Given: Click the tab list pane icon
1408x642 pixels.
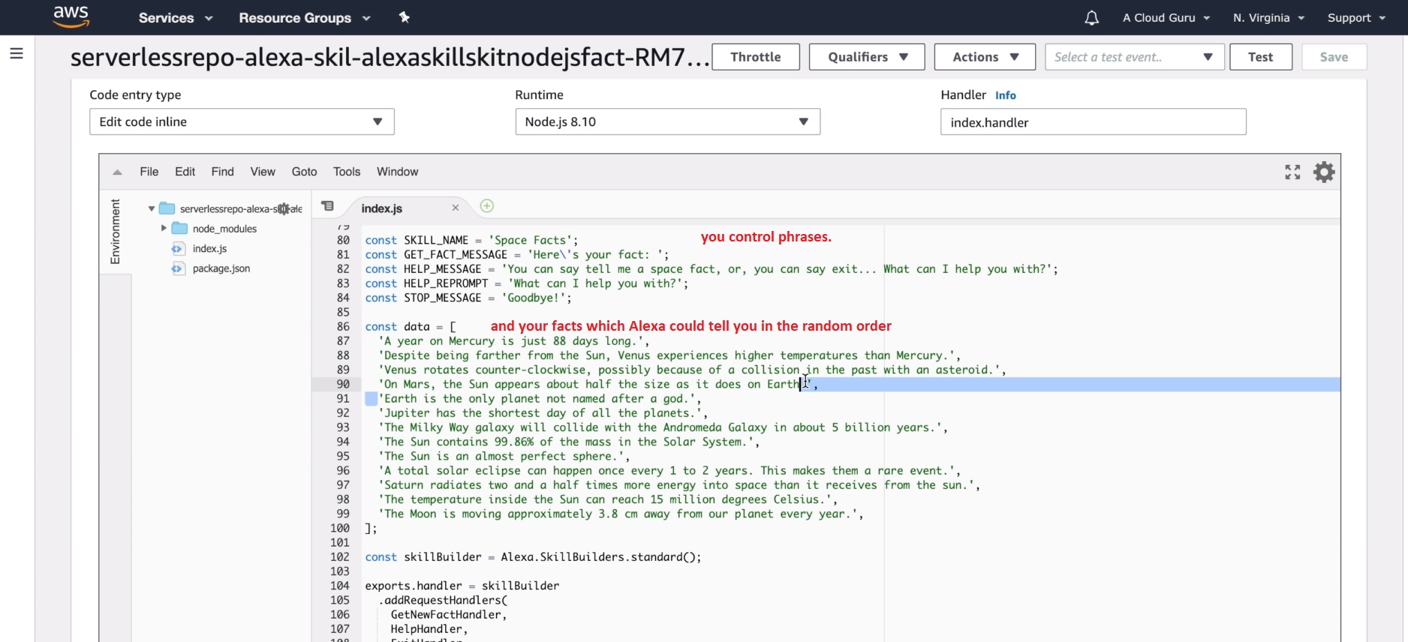Looking at the screenshot, I should 327,206.
